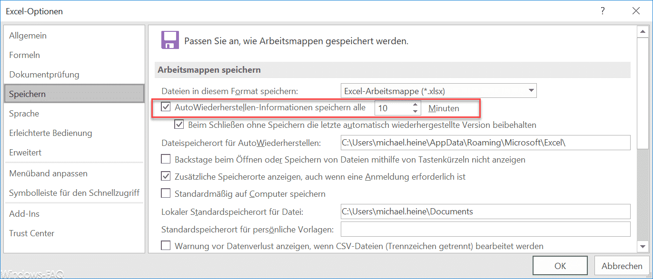Click the Arbeitsmappen speichern heading
653x279 pixels.
click(208, 70)
